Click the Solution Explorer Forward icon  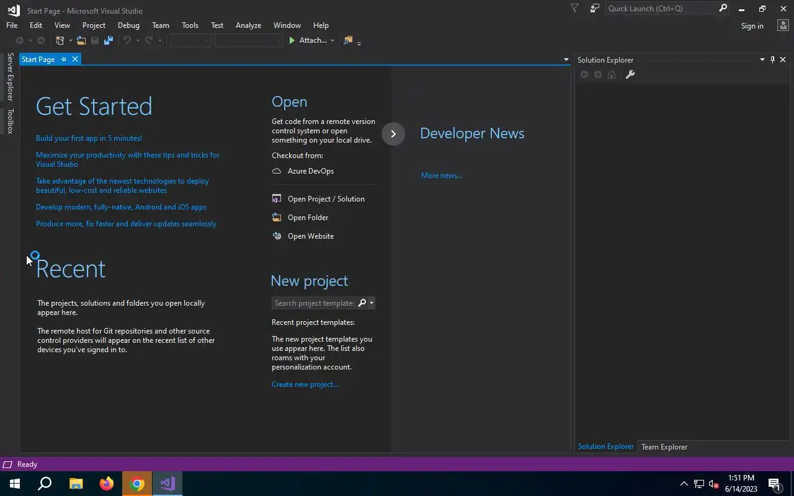(598, 74)
